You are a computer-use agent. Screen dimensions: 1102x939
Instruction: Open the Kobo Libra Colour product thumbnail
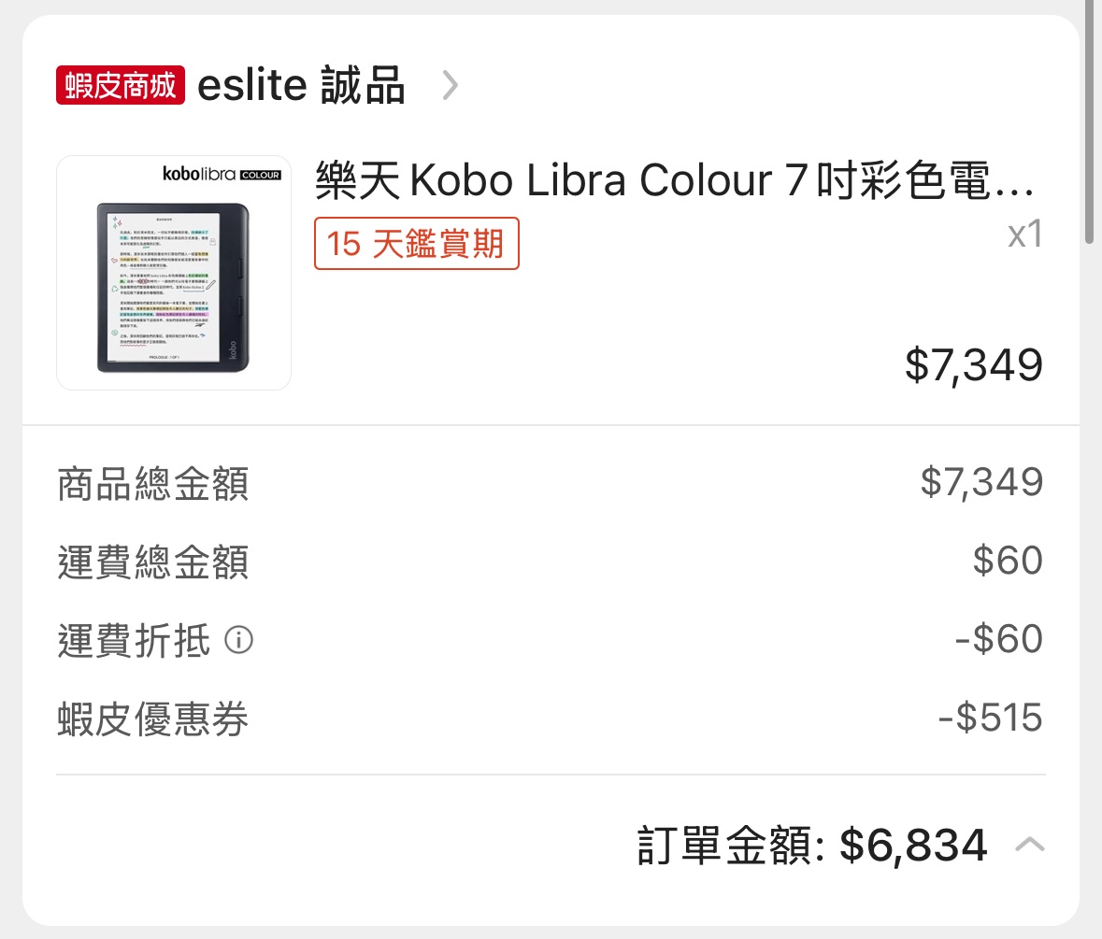174,273
